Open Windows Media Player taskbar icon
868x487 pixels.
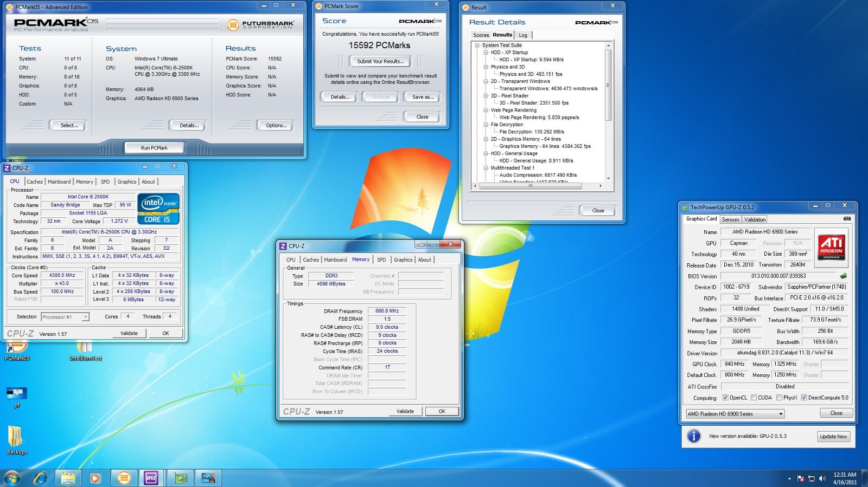coord(95,478)
